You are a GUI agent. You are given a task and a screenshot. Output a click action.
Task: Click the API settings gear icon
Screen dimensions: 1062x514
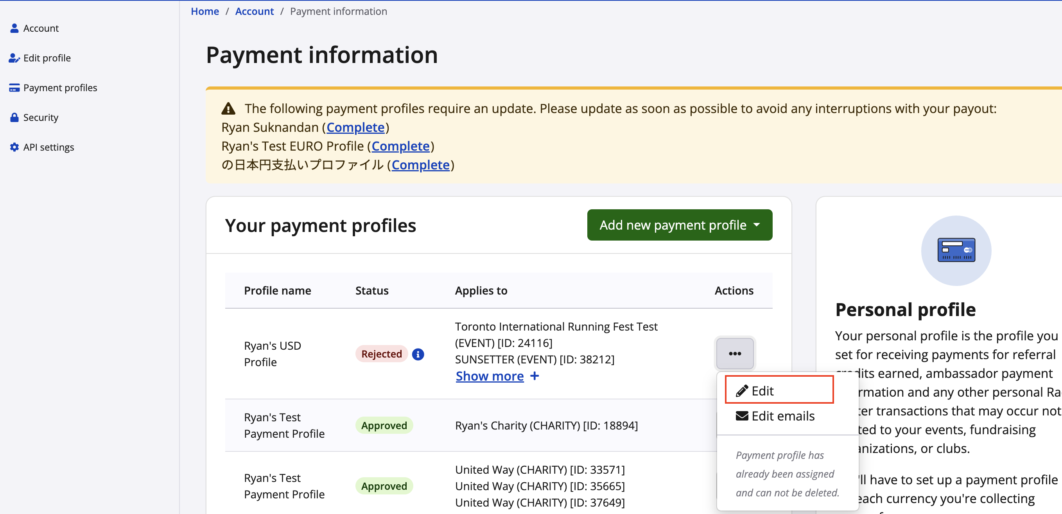[14, 147]
